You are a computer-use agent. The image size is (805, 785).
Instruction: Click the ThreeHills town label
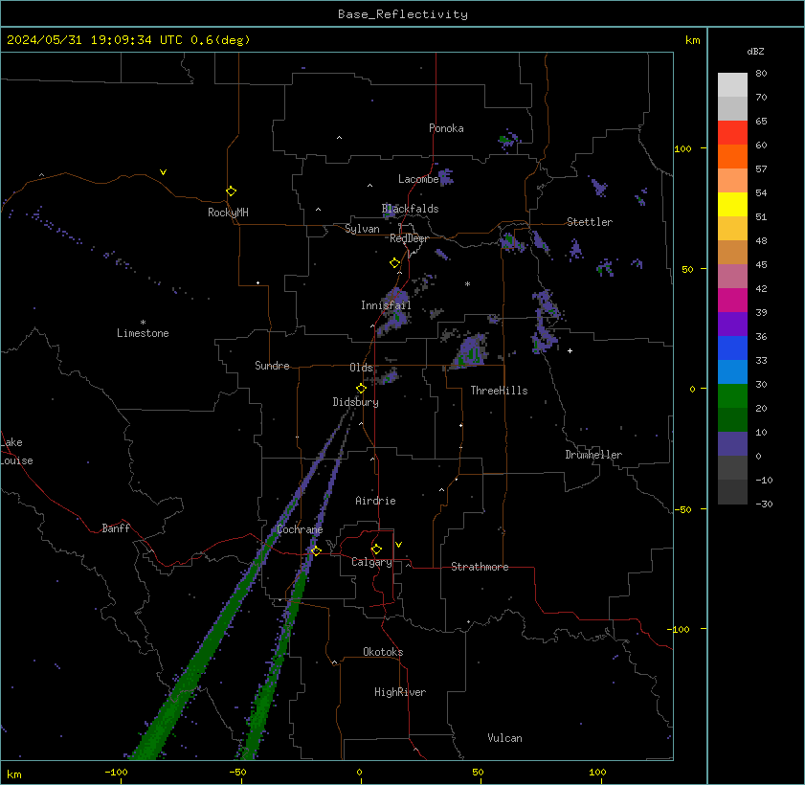499,391
